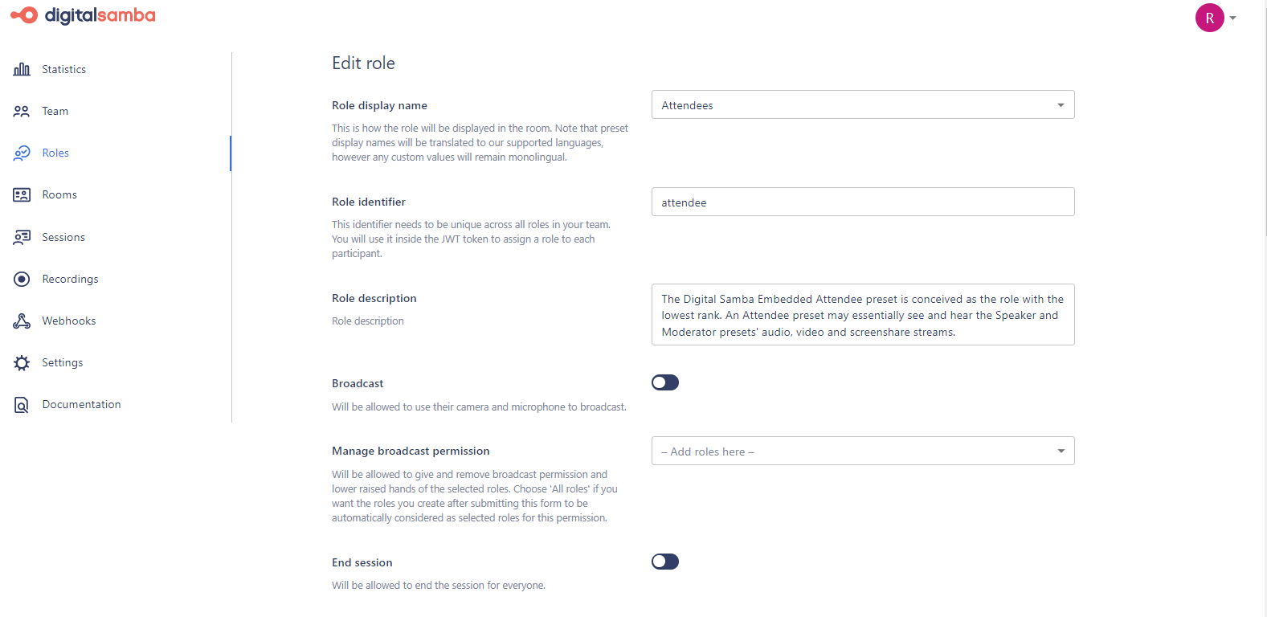The width and height of the screenshot is (1267, 617).
Task: Click the digitalsamba logo link
Action: click(x=84, y=15)
